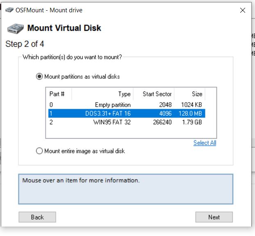Select partition 2 WIN95 FAT 32 row
255x236 pixels.
click(127, 122)
